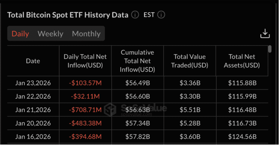
Task: Click the download data icon
Action: click(x=265, y=34)
